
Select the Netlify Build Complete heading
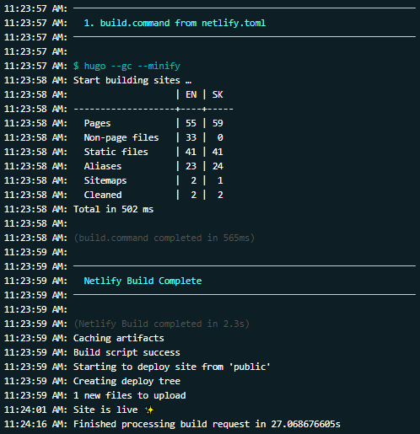143,281
